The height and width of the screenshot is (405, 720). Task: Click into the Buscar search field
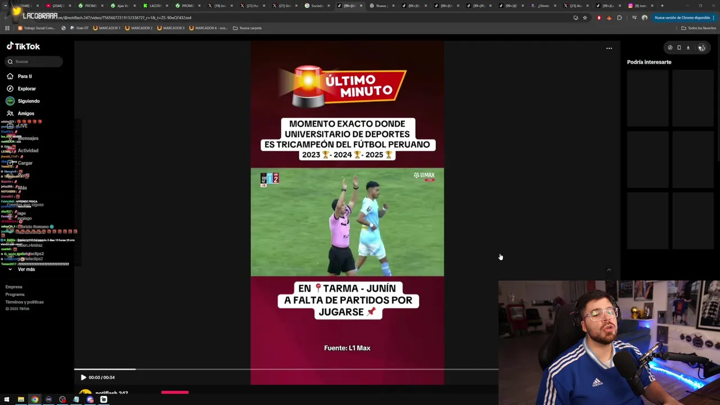(35, 62)
